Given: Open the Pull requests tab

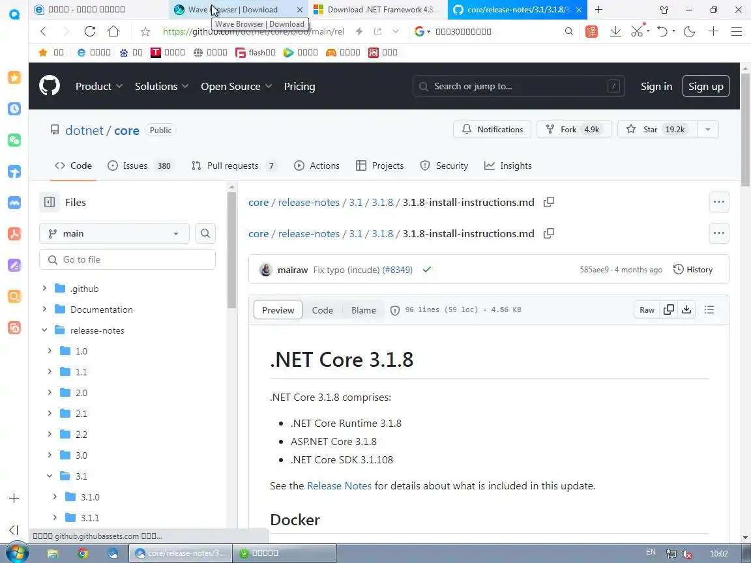Looking at the screenshot, I should click(x=234, y=166).
